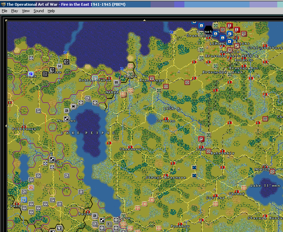
Task: Select the blue engineer unit at Valga
Action: [x=24, y=200]
